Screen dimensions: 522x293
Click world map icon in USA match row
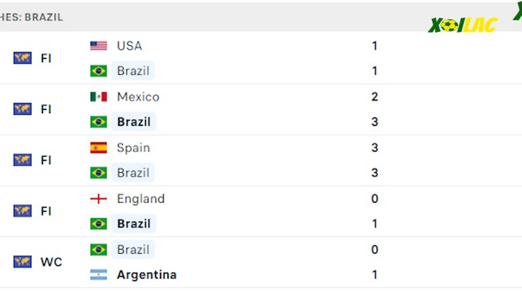[23, 58]
